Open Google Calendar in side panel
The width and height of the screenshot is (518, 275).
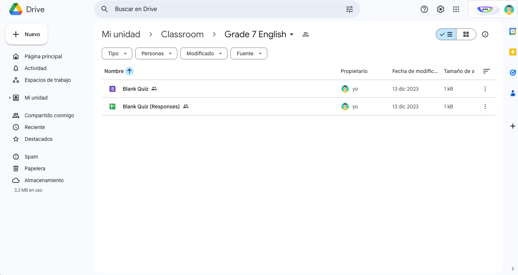pos(512,32)
